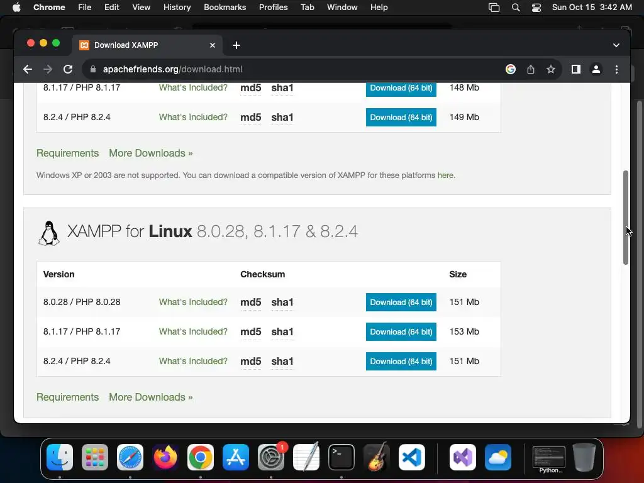
Task: Open Visual Studio purple icon in Dock
Action: pyautogui.click(x=463, y=457)
